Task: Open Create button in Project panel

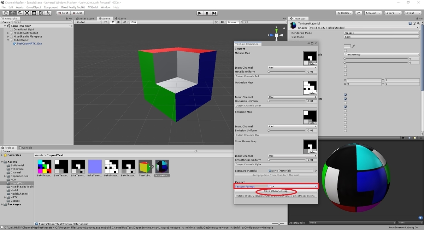Action: 7,151
